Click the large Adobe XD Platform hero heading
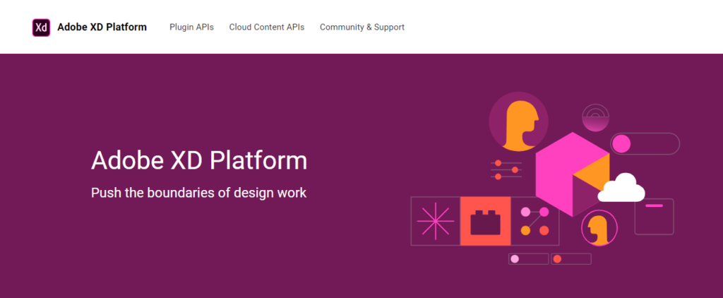723x298 pixels. [x=199, y=161]
